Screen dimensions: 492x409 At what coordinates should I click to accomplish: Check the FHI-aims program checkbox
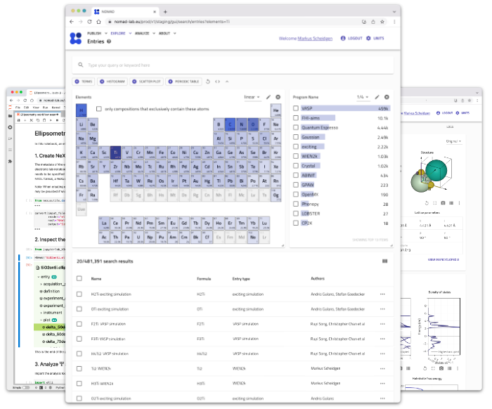pos(296,118)
